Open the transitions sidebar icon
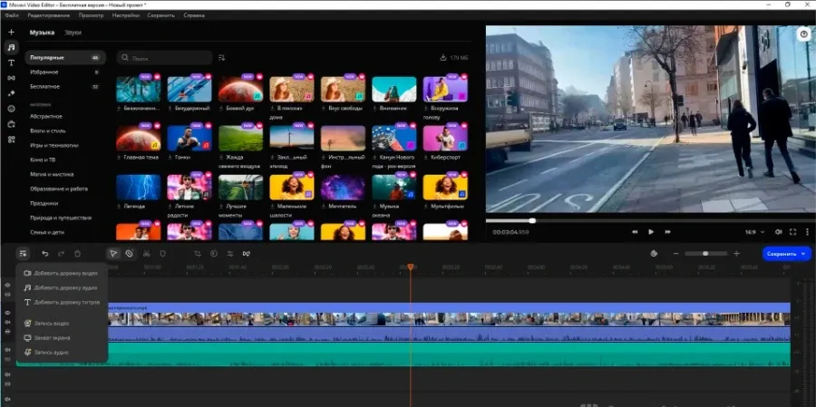 click(x=11, y=78)
